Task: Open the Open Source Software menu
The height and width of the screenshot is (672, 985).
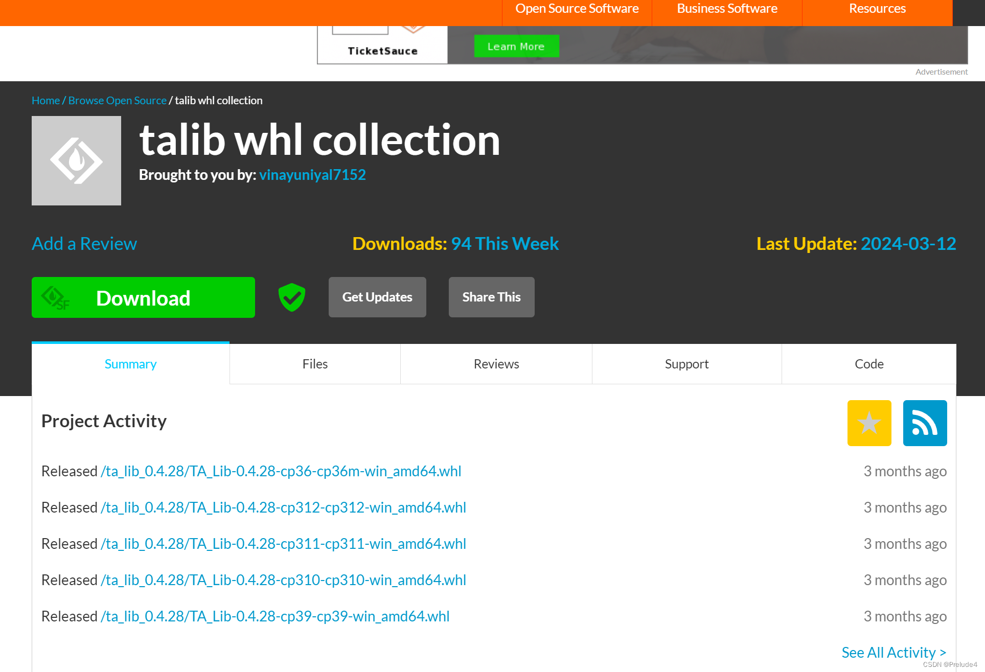Action: pyautogui.click(x=577, y=9)
